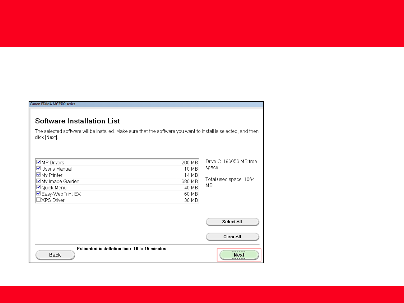Select the XPS Driver list label
Viewport: 404px width, 303px height.
[x=53, y=200]
